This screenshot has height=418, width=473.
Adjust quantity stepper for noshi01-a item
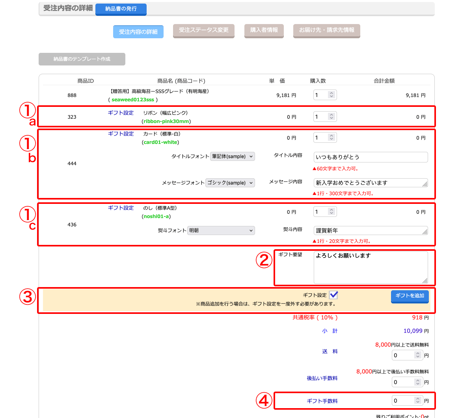coord(331,212)
